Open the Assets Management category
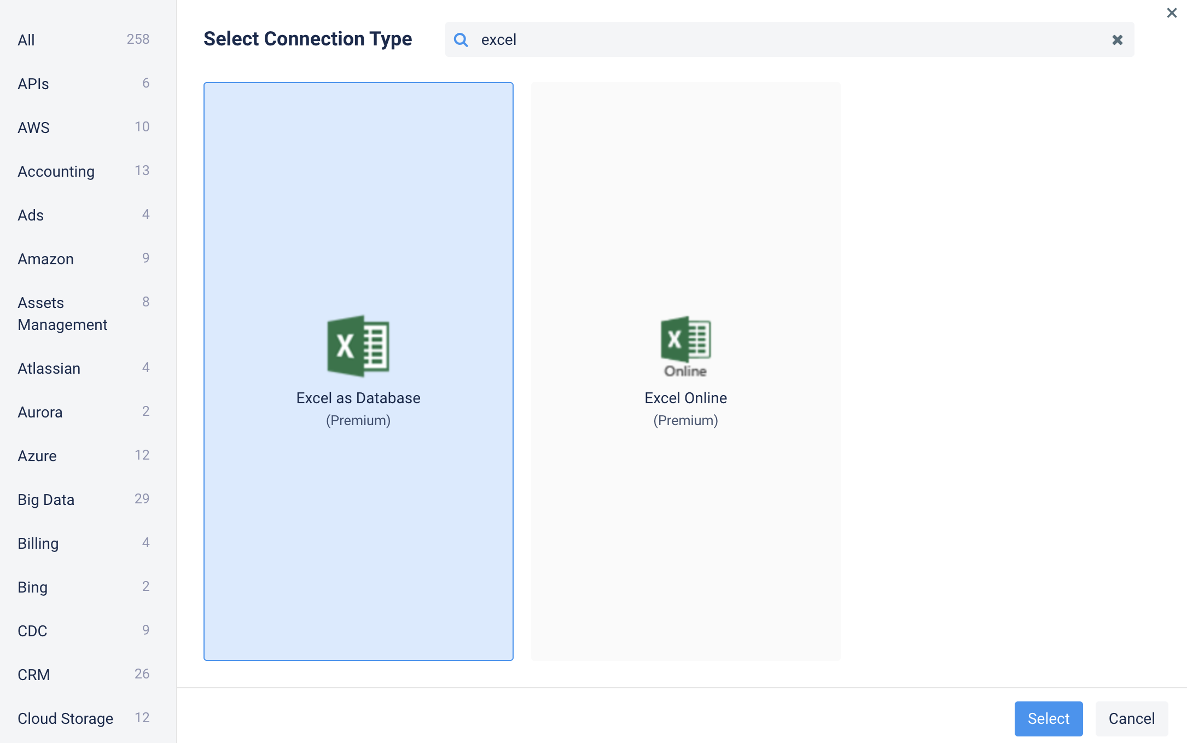 84,314
